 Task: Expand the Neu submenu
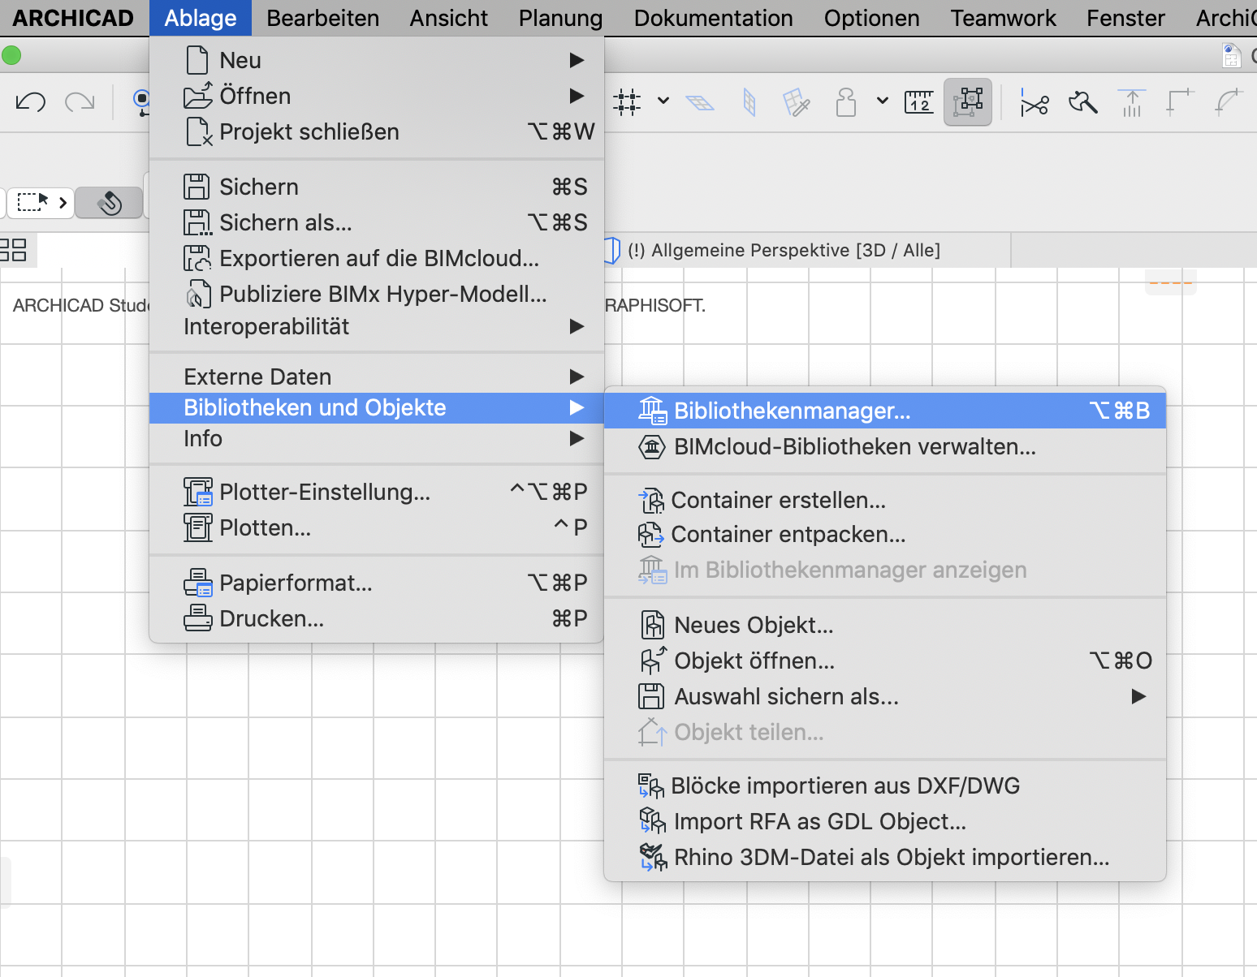point(377,60)
